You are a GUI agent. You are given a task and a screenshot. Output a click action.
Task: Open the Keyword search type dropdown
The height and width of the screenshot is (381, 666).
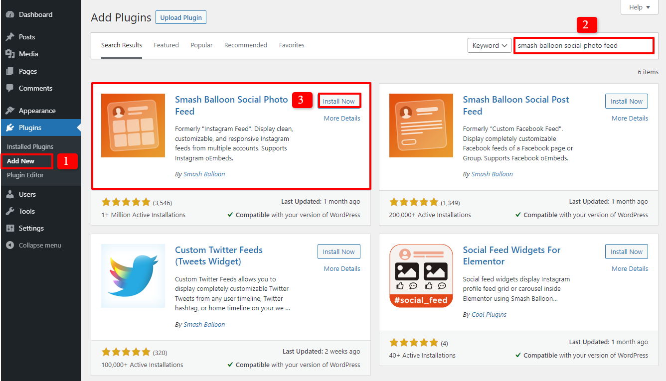(x=490, y=45)
